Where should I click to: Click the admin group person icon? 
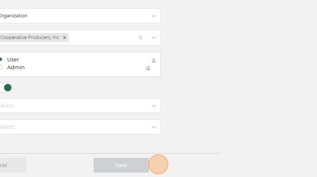(x=148, y=68)
